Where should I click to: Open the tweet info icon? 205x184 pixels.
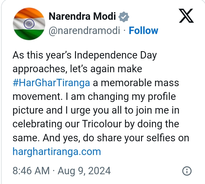click(187, 171)
